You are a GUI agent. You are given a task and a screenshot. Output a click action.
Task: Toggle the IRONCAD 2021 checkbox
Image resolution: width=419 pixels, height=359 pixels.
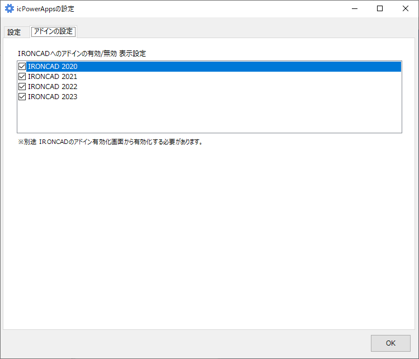pyautogui.click(x=22, y=77)
